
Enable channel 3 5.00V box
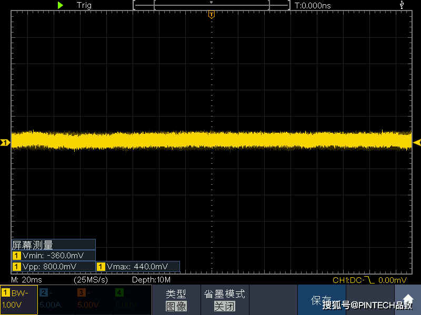pos(95,299)
